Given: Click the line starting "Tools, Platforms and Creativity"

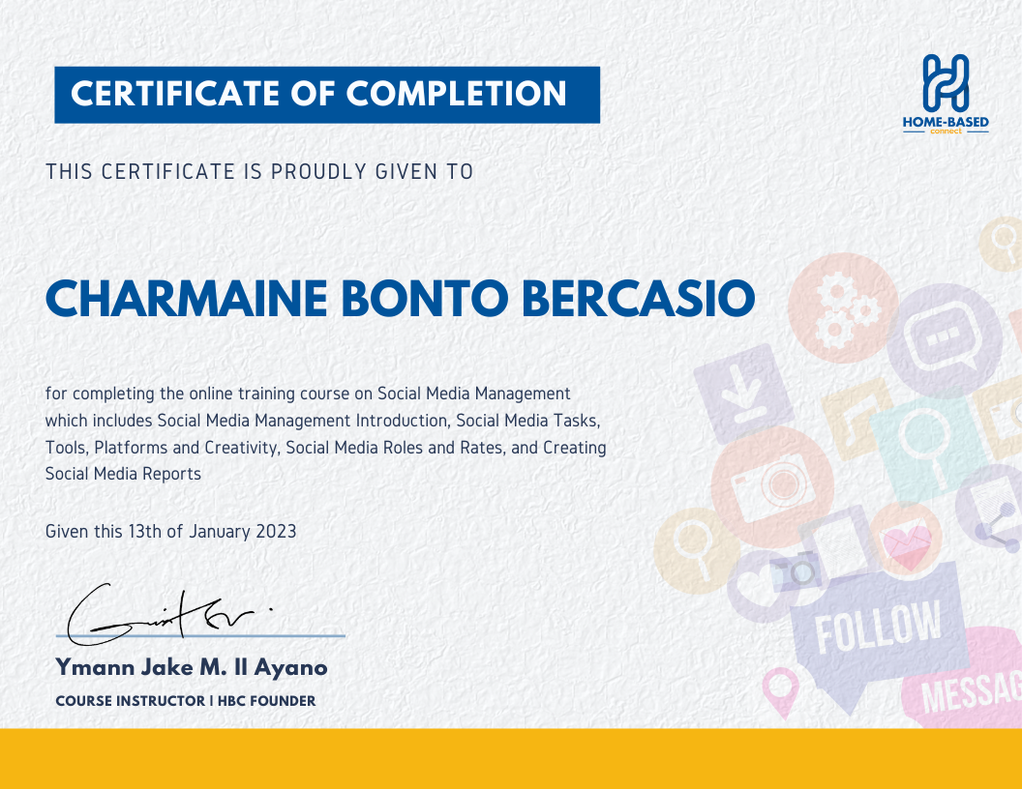Looking at the screenshot, I should (x=326, y=448).
